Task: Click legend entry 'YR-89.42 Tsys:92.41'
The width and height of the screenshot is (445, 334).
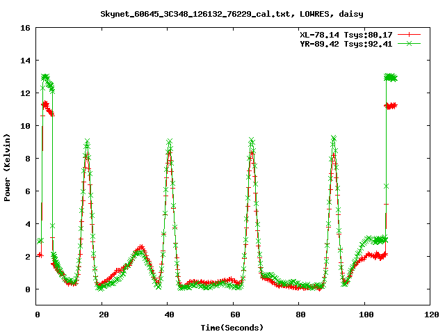Action: [346, 44]
